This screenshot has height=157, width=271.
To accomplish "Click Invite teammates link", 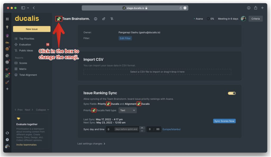I will pyautogui.click(x=26, y=145).
